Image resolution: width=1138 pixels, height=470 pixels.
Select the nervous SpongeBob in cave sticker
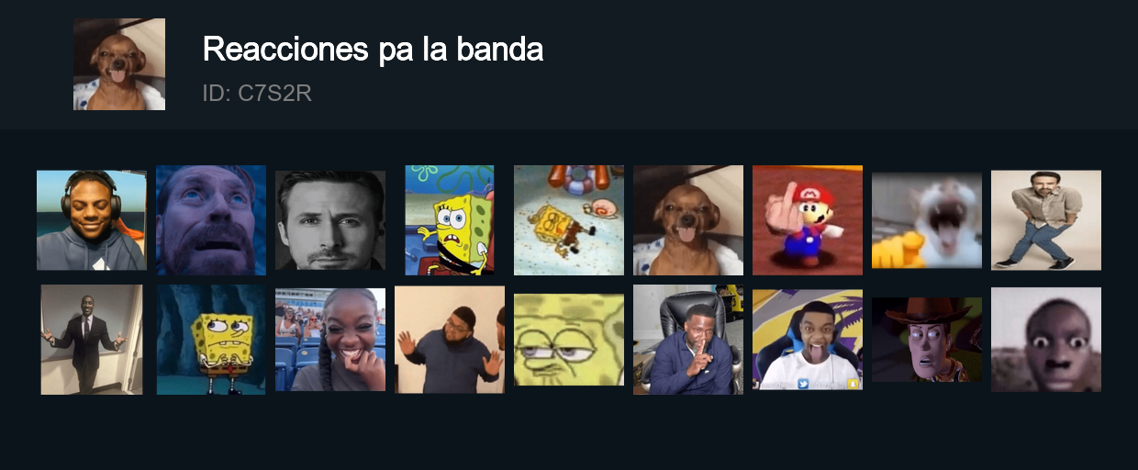pyautogui.click(x=211, y=340)
